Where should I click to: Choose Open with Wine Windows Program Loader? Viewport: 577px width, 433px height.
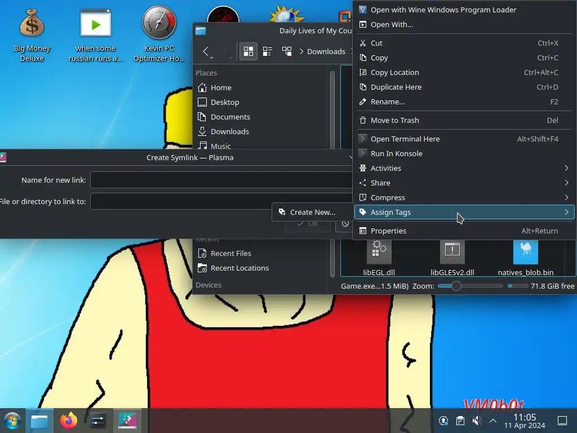point(464,10)
